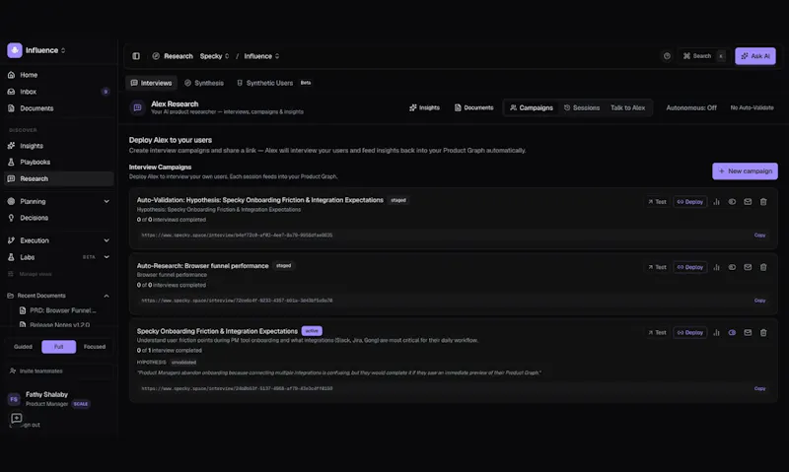Copy the Browser funnel campaign link

tap(759, 301)
